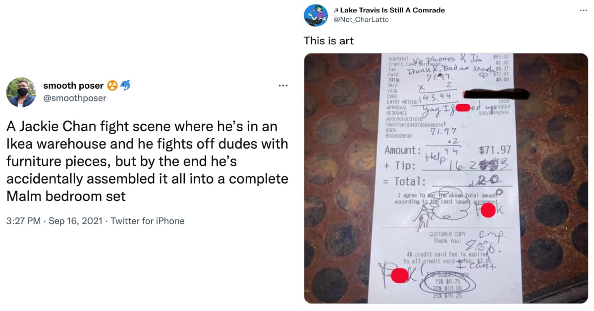Image resolution: width=594 pixels, height=311 pixels.
Task: Click the circled 20% tip suggestion on receipt
Action: (x=448, y=288)
